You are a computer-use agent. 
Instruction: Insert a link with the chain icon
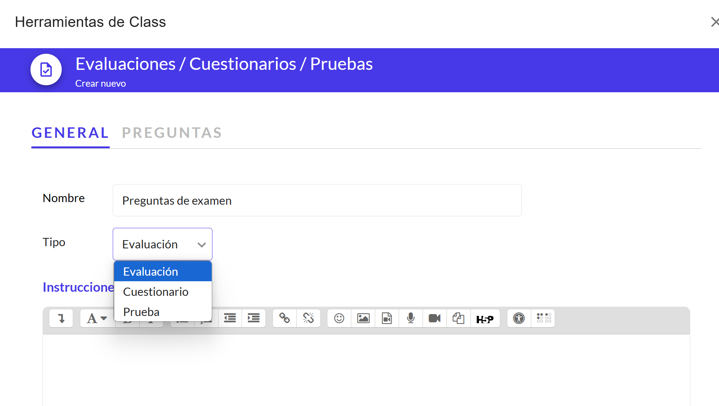click(x=285, y=318)
